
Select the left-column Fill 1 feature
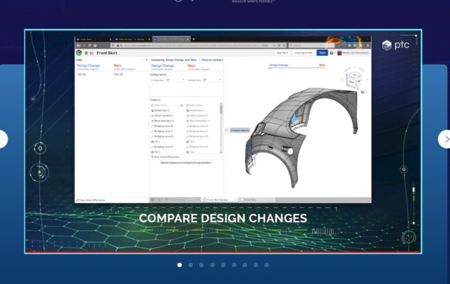click(x=155, y=142)
